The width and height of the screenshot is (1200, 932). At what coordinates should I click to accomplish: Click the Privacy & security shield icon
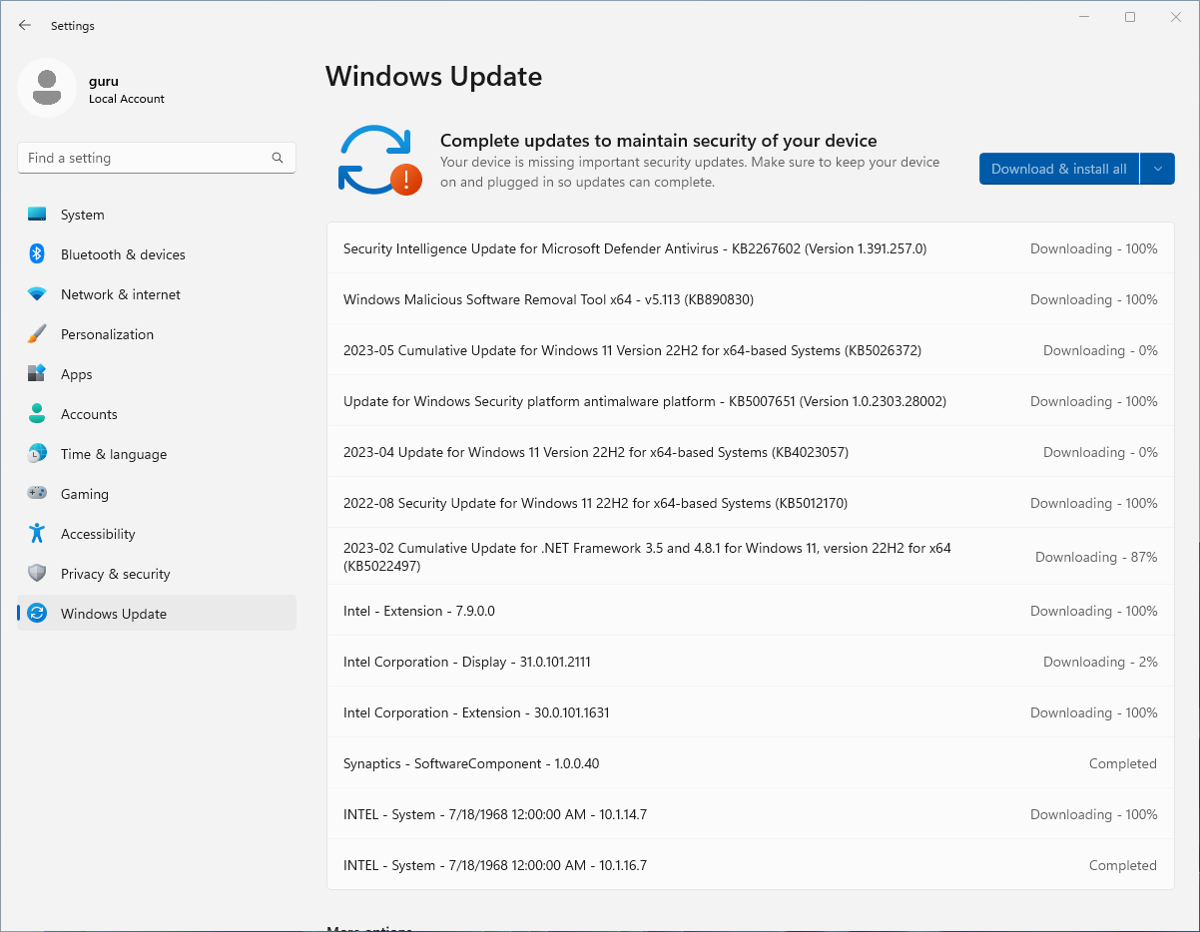pos(37,574)
